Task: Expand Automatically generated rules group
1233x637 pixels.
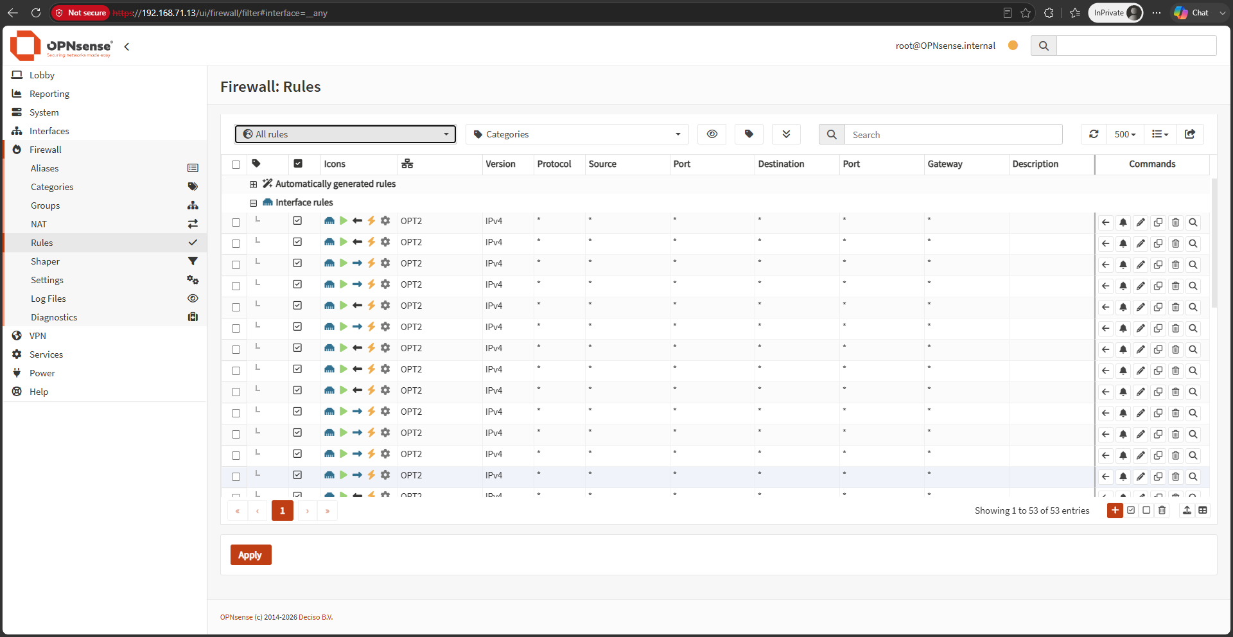Action: (253, 184)
